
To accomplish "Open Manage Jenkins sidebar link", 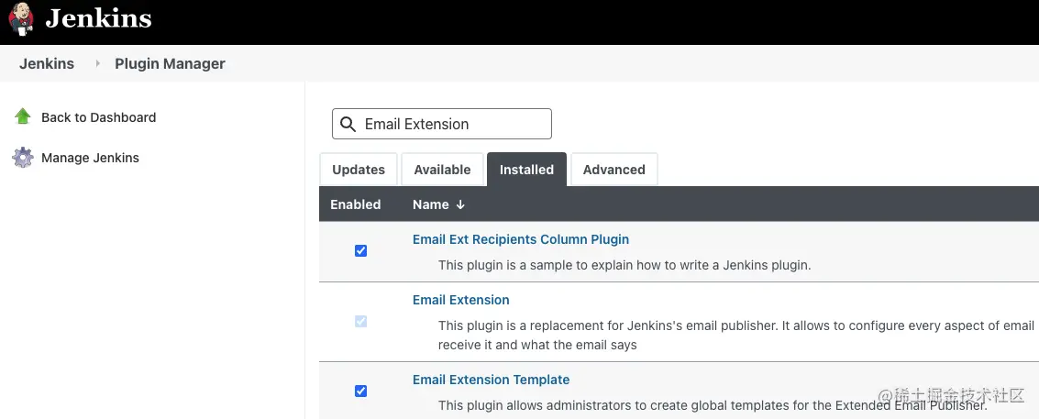I will 90,158.
